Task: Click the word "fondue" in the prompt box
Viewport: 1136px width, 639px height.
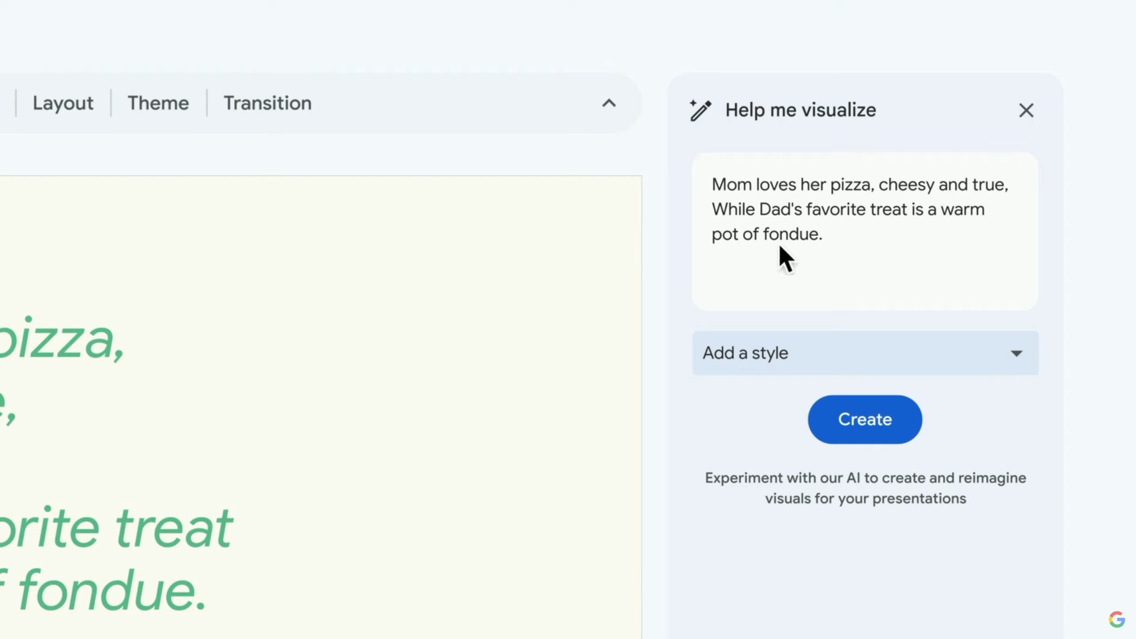Action: click(x=791, y=234)
